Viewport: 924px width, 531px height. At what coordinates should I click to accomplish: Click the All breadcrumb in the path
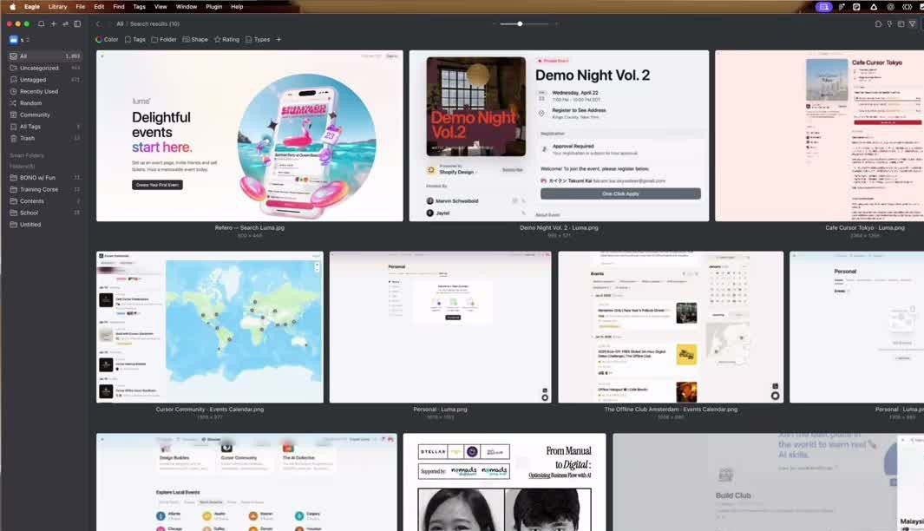[x=120, y=24]
